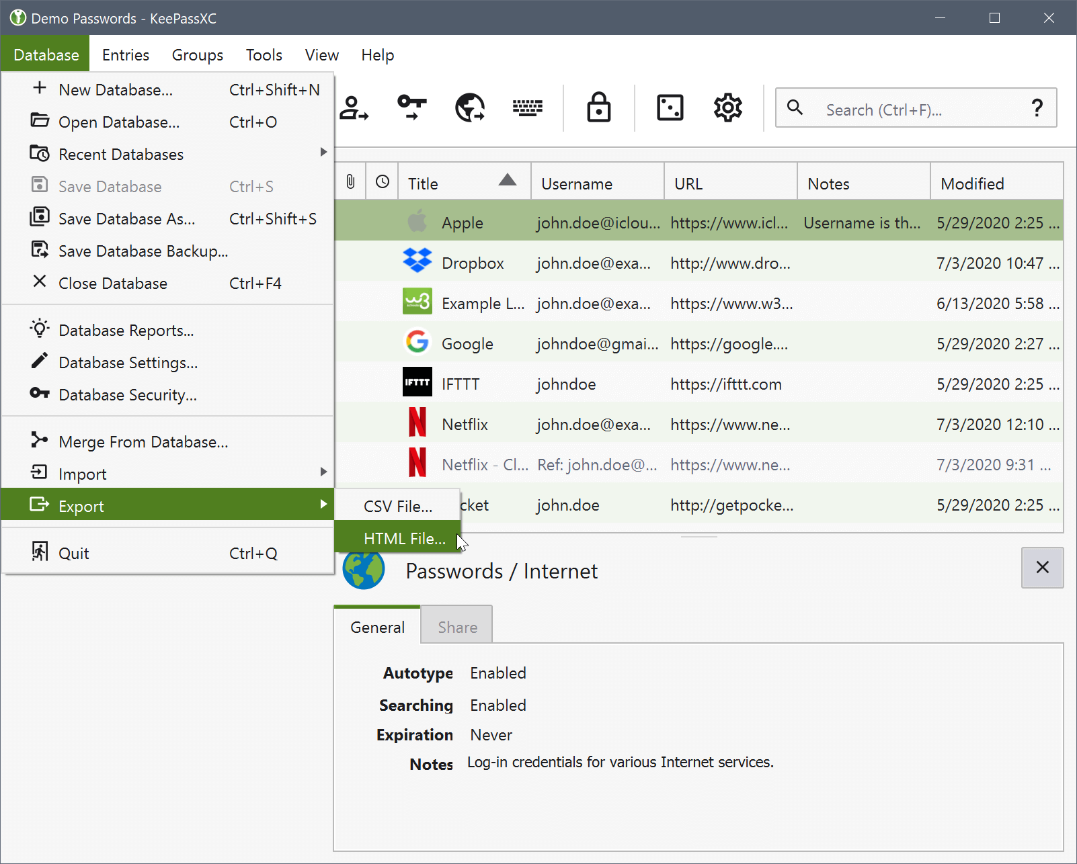Click the copy username toolbar icon
The height and width of the screenshot is (864, 1077).
point(354,107)
